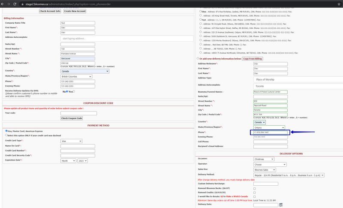Image resolution: width=343 pixels, height=208 pixels.
Task: Click the delivery Phone field
Action: [x=271, y=133]
